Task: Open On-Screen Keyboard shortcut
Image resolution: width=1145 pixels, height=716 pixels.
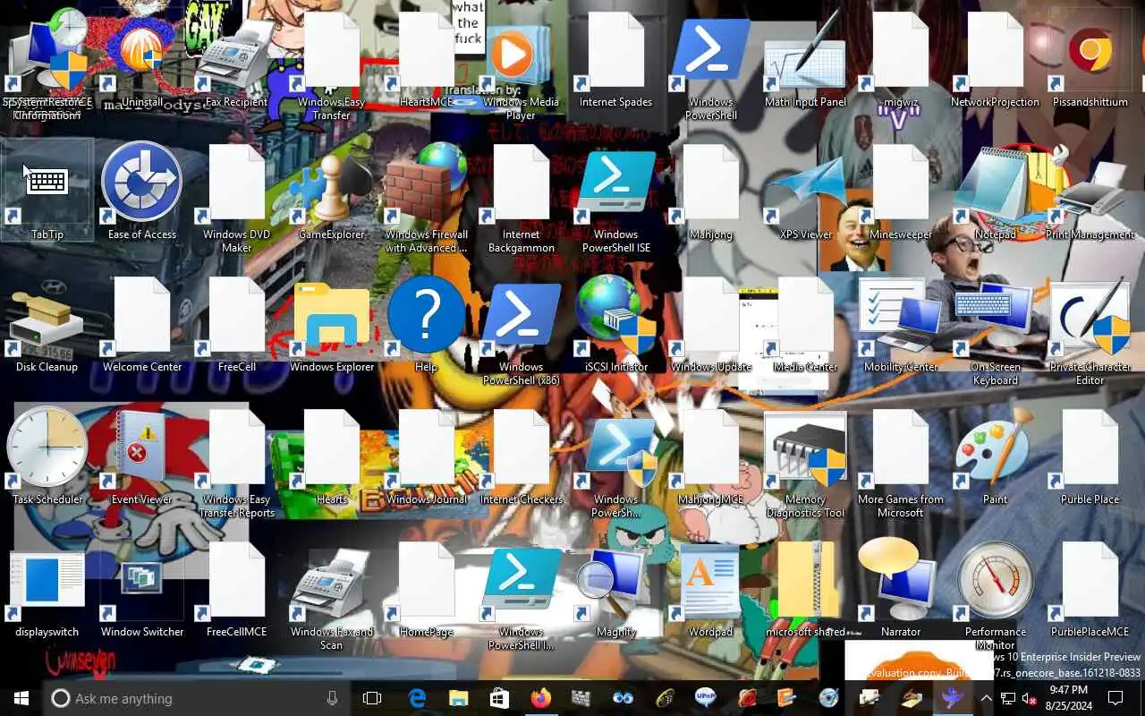Action: click(x=995, y=331)
